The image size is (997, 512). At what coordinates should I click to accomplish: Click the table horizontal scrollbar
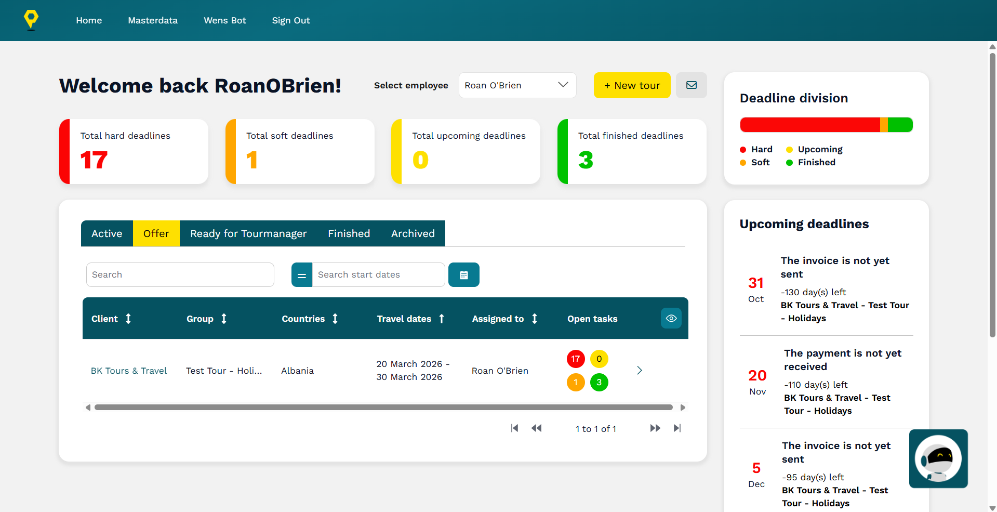[383, 408]
